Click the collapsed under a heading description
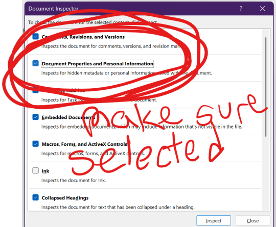The height and width of the screenshot is (227, 276). [x=118, y=207]
